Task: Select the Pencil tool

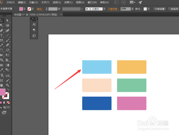Action: click(x=1, y=45)
